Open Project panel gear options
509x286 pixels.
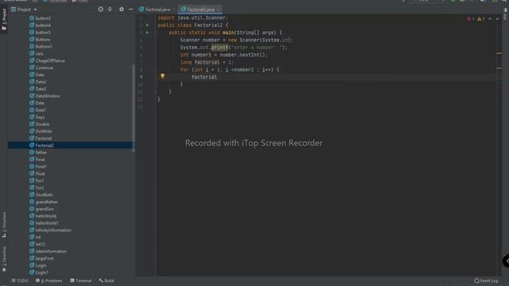pyautogui.click(x=122, y=10)
